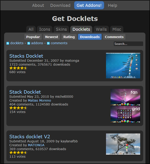Switch to the Skins tab
Screen dimensions: 150x164
tap(61, 29)
